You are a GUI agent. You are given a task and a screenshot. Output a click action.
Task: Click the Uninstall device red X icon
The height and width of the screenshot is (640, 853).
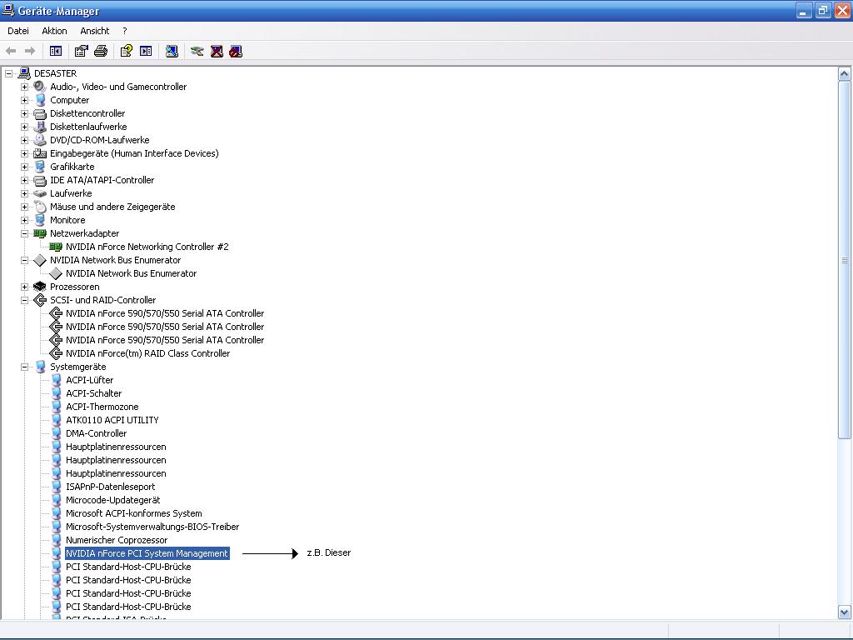pos(217,51)
